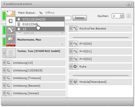The width and height of the screenshot is (135, 107).
Task: Click the P+O[01] label
Action: [85, 51]
